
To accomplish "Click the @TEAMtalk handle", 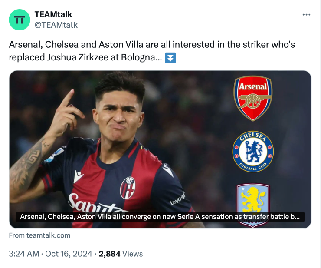I will pyautogui.click(x=56, y=25).
